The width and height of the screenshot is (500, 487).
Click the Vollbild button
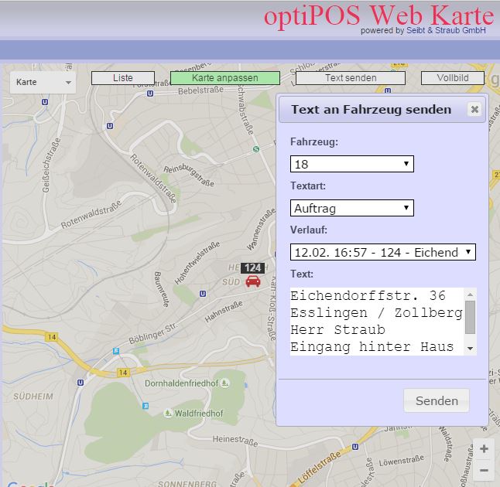click(453, 78)
